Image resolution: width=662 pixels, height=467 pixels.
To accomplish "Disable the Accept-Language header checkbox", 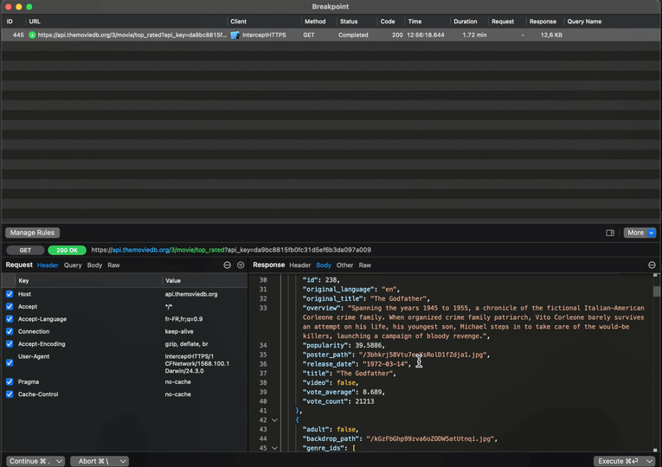I will [x=10, y=319].
